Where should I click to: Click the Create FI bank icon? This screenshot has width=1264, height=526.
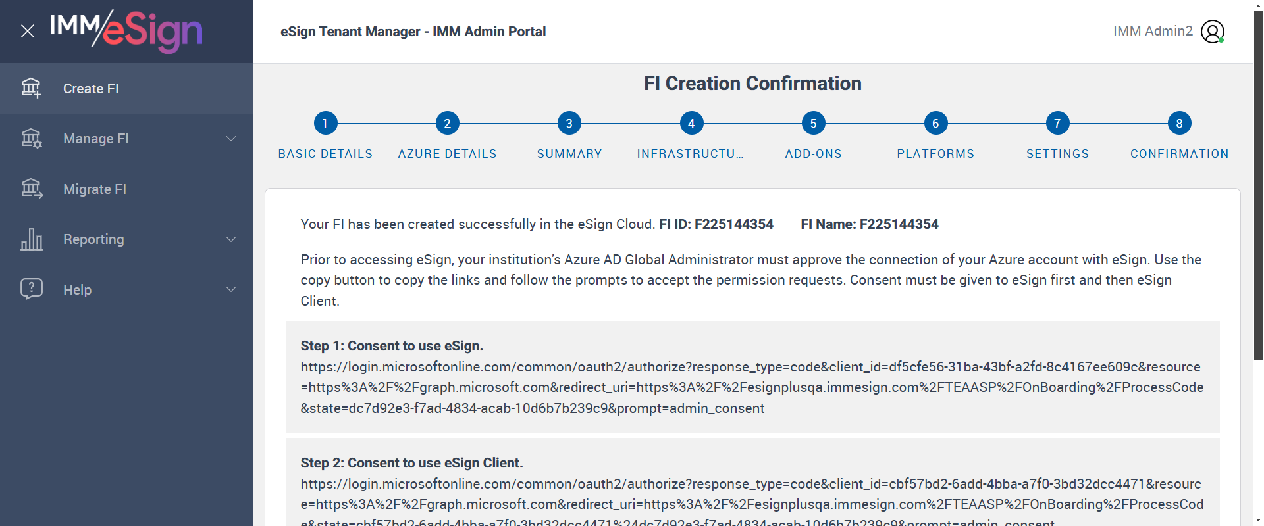pyautogui.click(x=31, y=88)
